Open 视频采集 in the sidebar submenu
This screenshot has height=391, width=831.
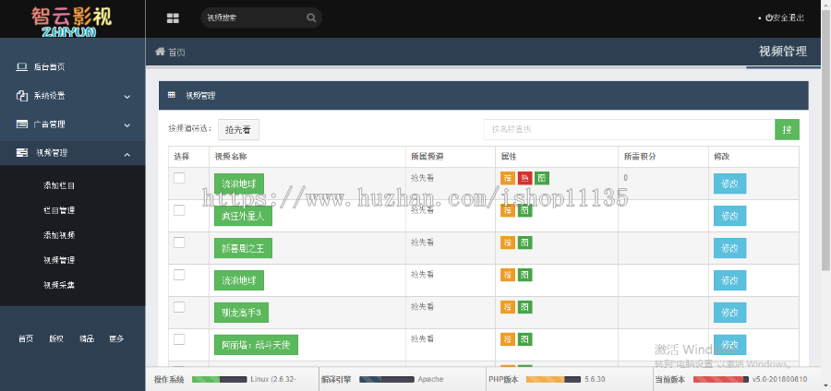click(x=59, y=285)
